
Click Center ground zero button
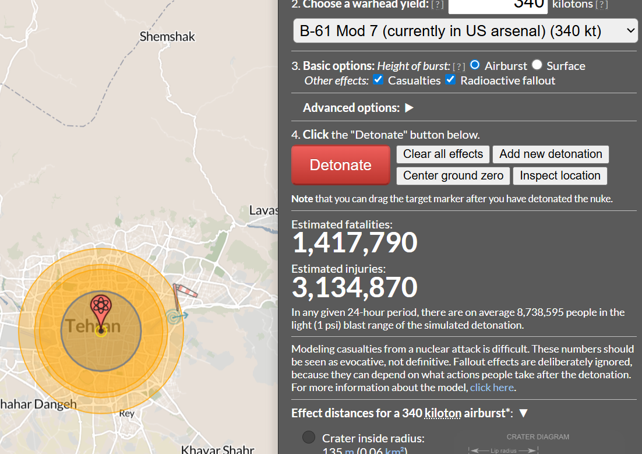(453, 176)
